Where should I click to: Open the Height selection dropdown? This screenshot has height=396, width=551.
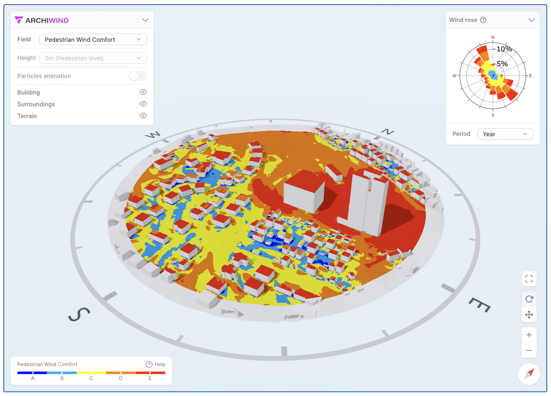pos(93,57)
